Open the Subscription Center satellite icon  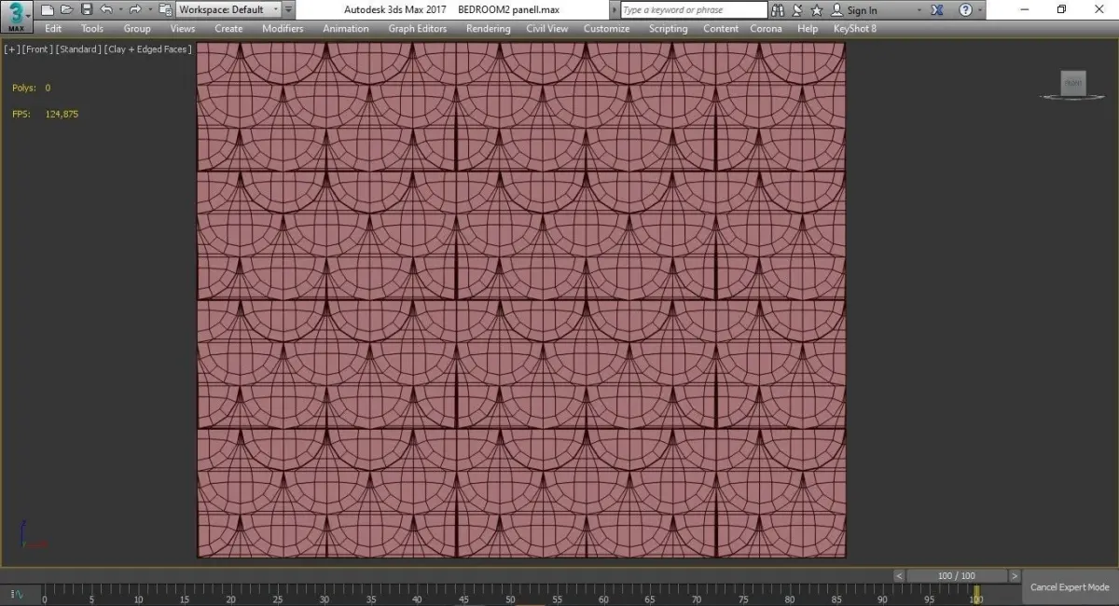click(798, 10)
